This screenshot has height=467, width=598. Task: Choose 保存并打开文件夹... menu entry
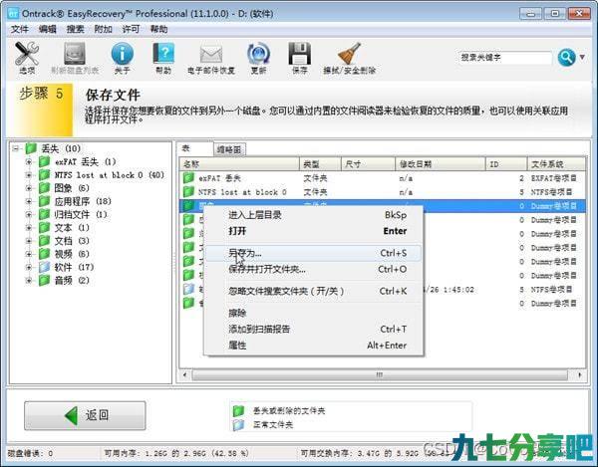[314, 269]
